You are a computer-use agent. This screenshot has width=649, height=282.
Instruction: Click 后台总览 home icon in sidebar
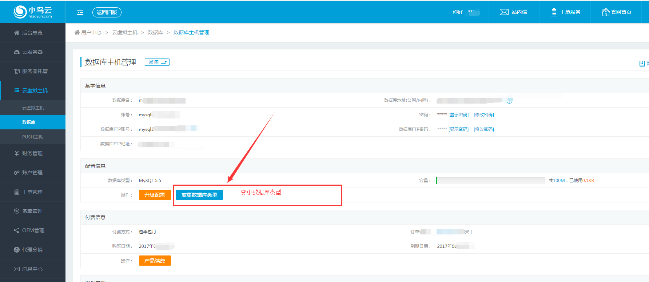17,33
